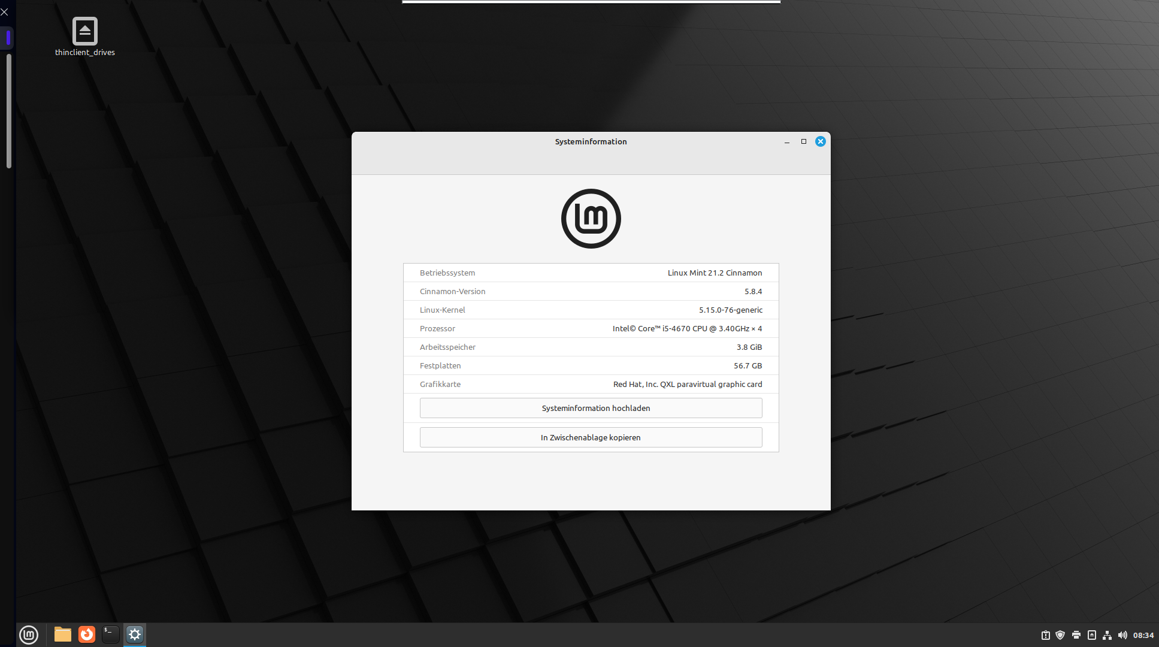Select the Cinnamon-Version label
This screenshot has height=647, width=1159.
click(x=453, y=291)
